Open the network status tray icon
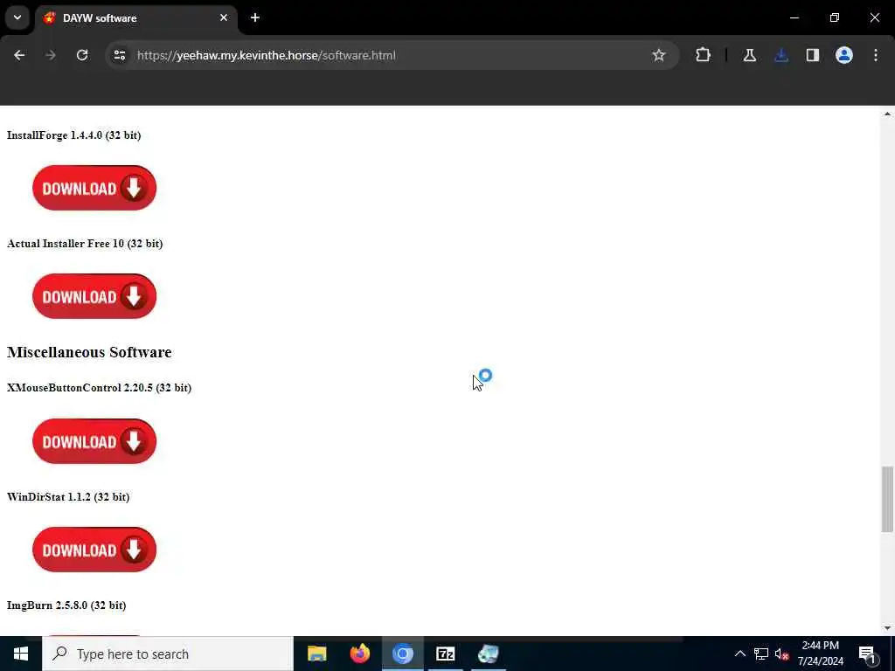This screenshot has width=895, height=671. coord(761,654)
